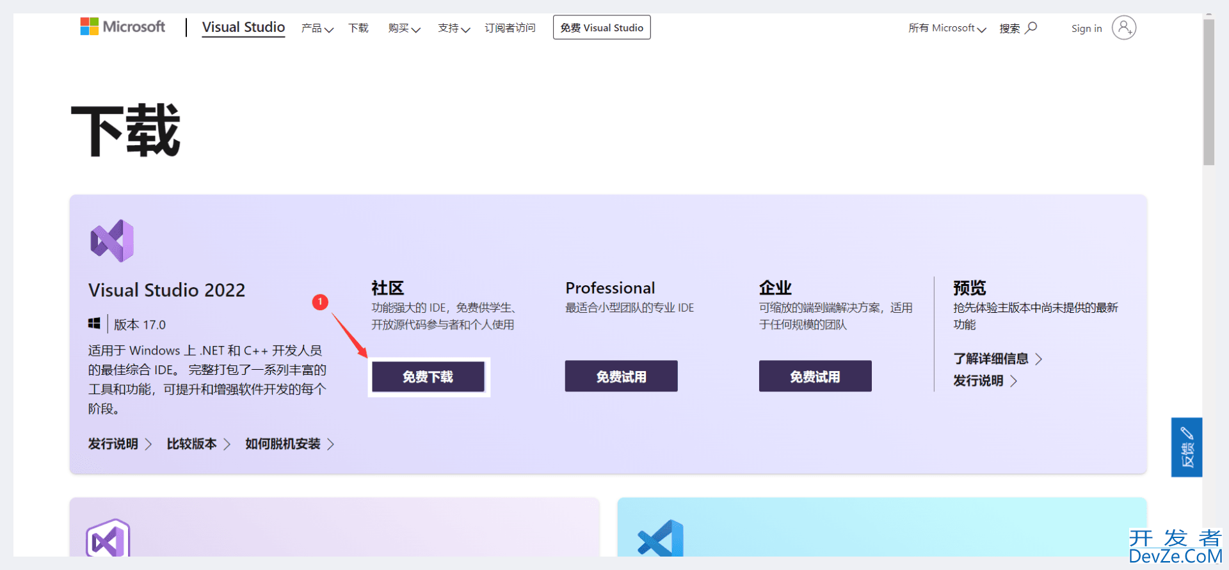Viewport: 1229px width, 570px height.
Task: Click the Visual Studio 2022 title text
Action: click(166, 290)
